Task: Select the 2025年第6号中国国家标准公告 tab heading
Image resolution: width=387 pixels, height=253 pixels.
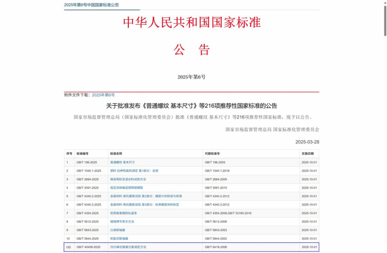Action: pos(91,5)
